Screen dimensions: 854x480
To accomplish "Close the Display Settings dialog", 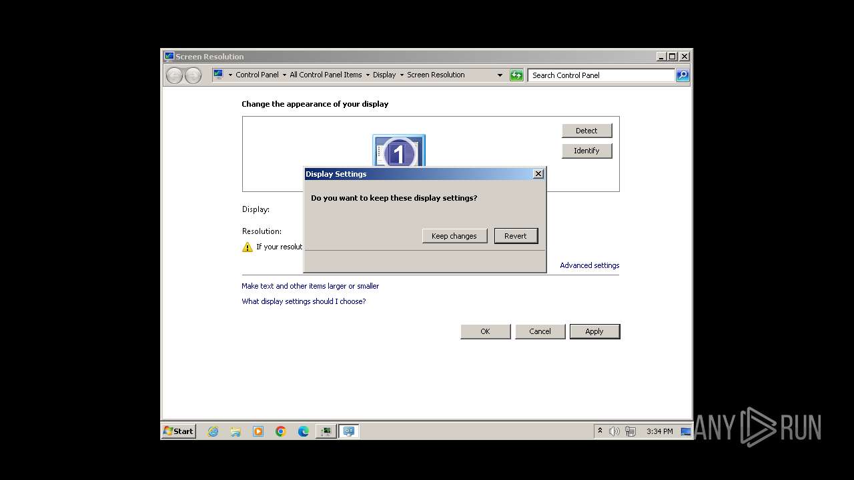I will (538, 174).
